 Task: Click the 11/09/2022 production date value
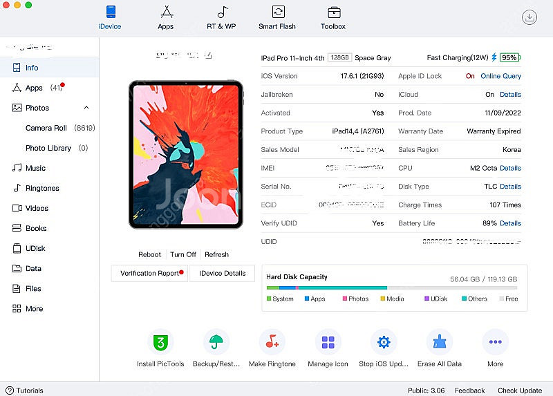pyautogui.click(x=503, y=113)
